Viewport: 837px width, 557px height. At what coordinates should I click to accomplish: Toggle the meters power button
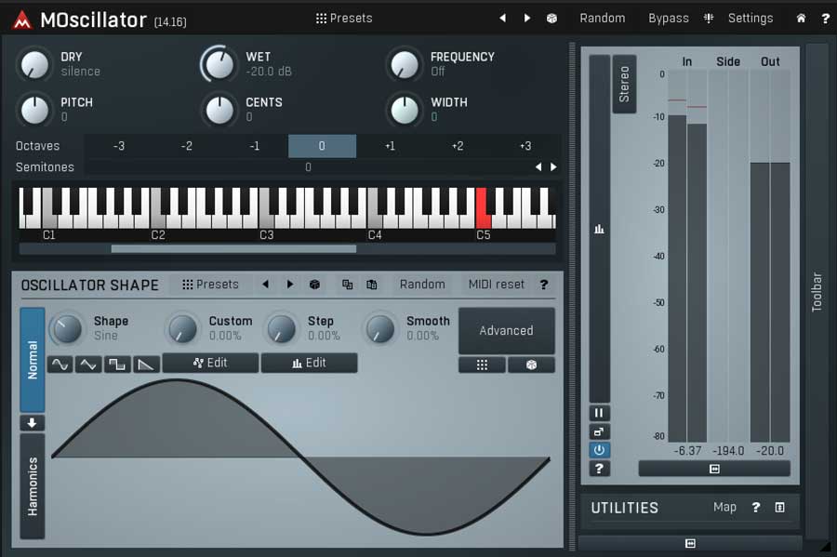[599, 450]
